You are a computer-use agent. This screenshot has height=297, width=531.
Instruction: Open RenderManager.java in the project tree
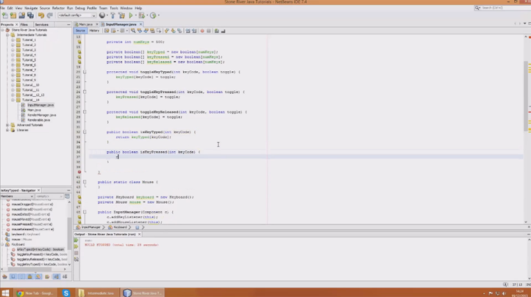[41, 115]
